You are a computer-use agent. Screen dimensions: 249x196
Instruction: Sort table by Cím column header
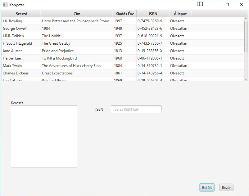tap(77, 14)
